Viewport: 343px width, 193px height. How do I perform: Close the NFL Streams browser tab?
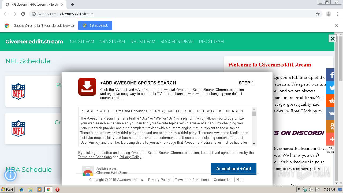tap(62, 5)
